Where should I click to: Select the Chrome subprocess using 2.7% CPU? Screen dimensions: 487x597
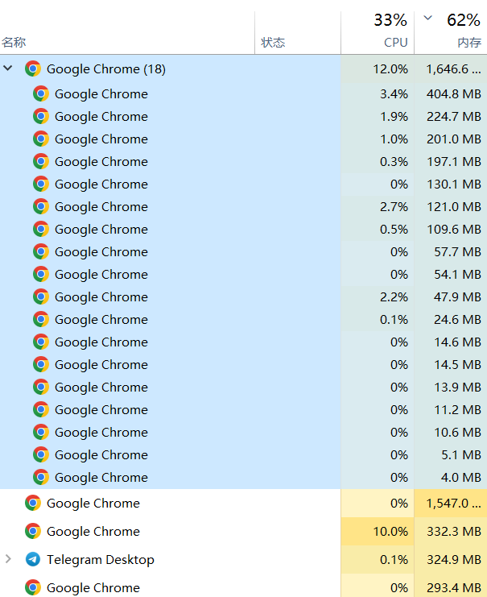point(101,206)
